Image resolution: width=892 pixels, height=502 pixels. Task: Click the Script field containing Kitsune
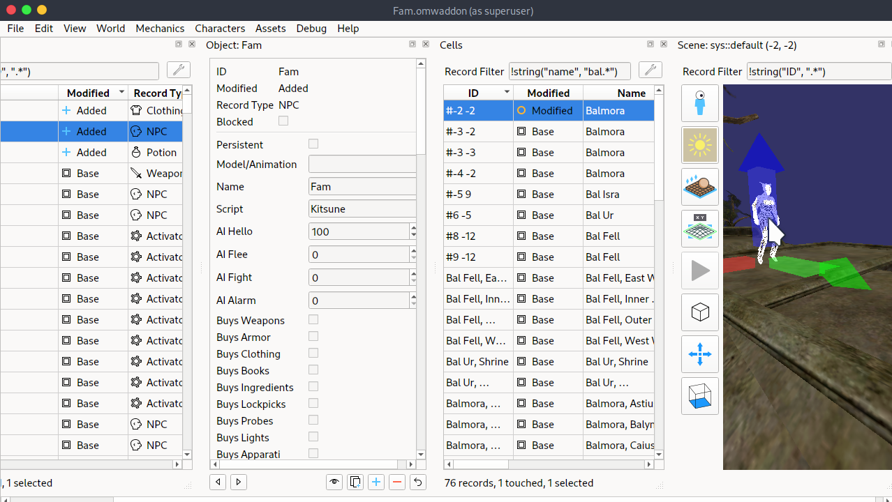[362, 208]
